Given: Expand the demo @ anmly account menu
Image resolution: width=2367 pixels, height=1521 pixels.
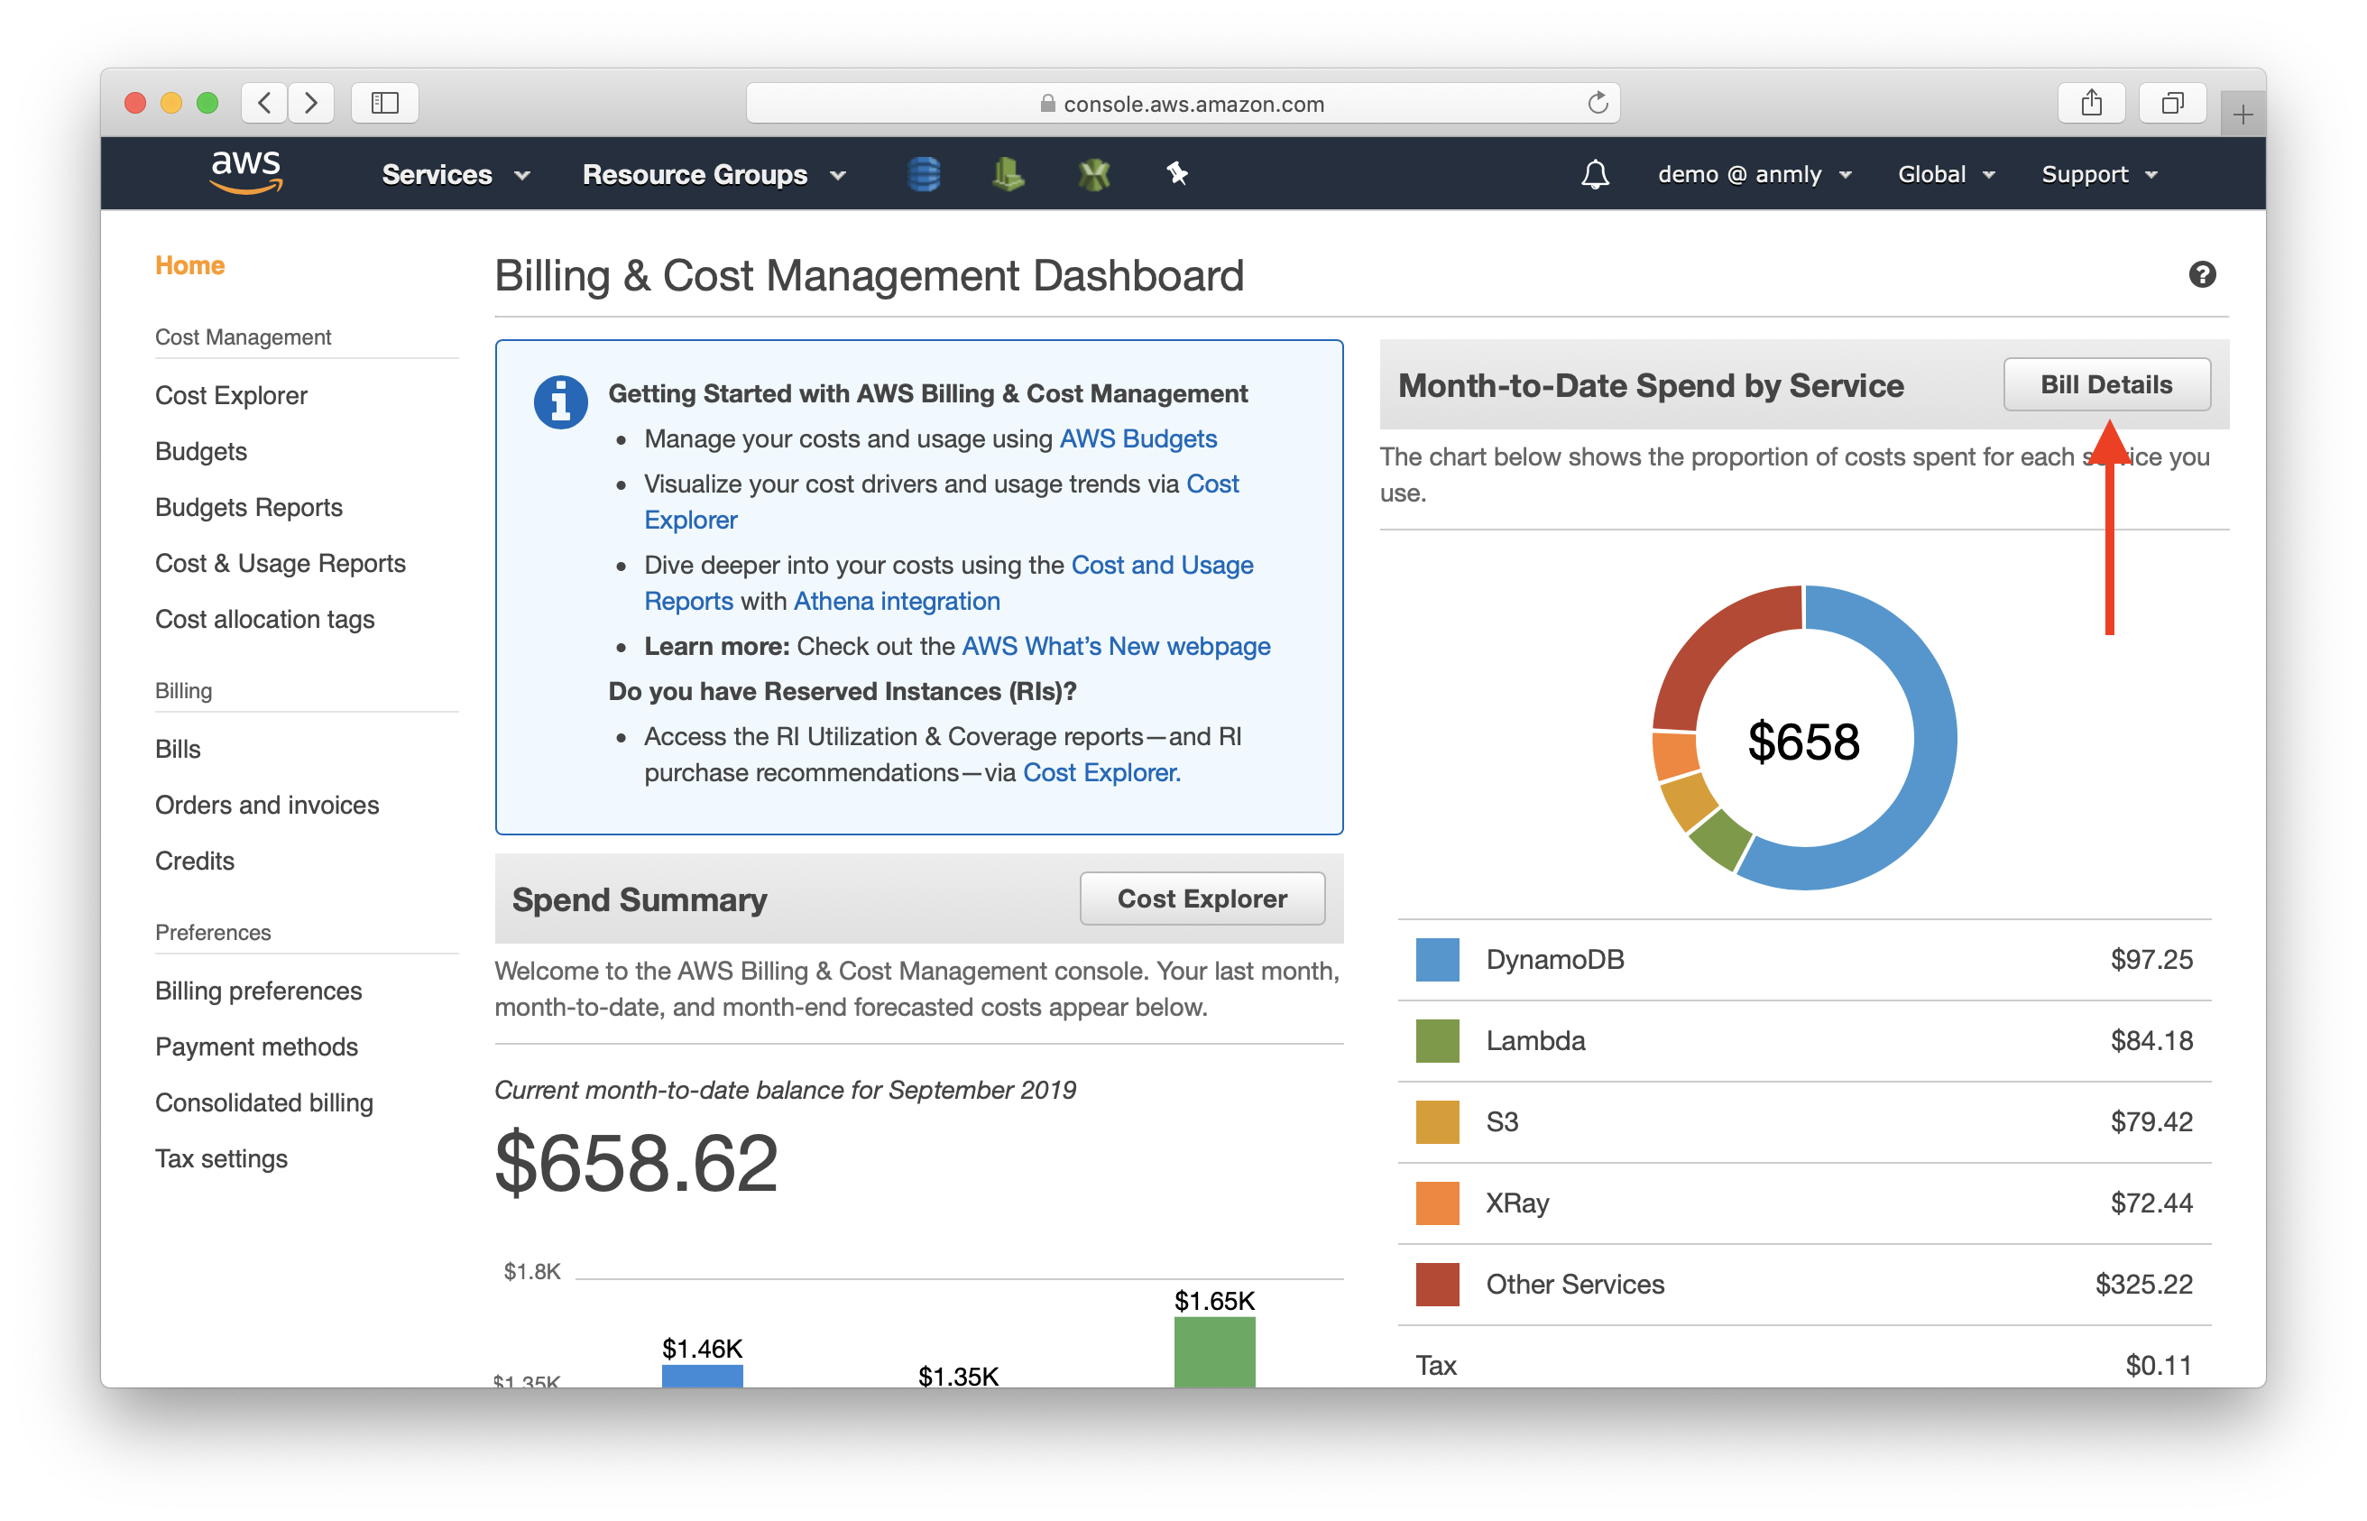Looking at the screenshot, I should click(x=1753, y=175).
